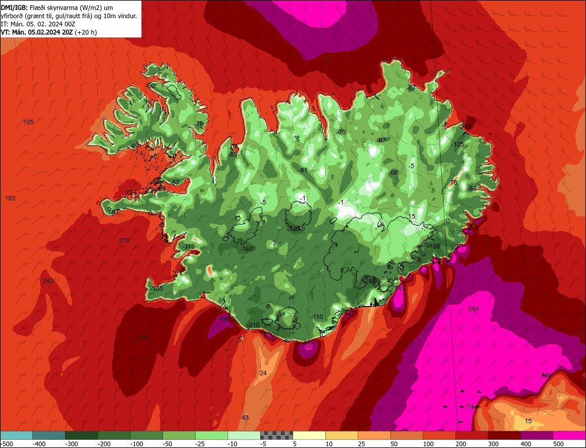Screen dimensions: 586x448
Task: Select the 'IT: Mán. 05. 02. 2024 00Z' line
Action: (x=38, y=24)
